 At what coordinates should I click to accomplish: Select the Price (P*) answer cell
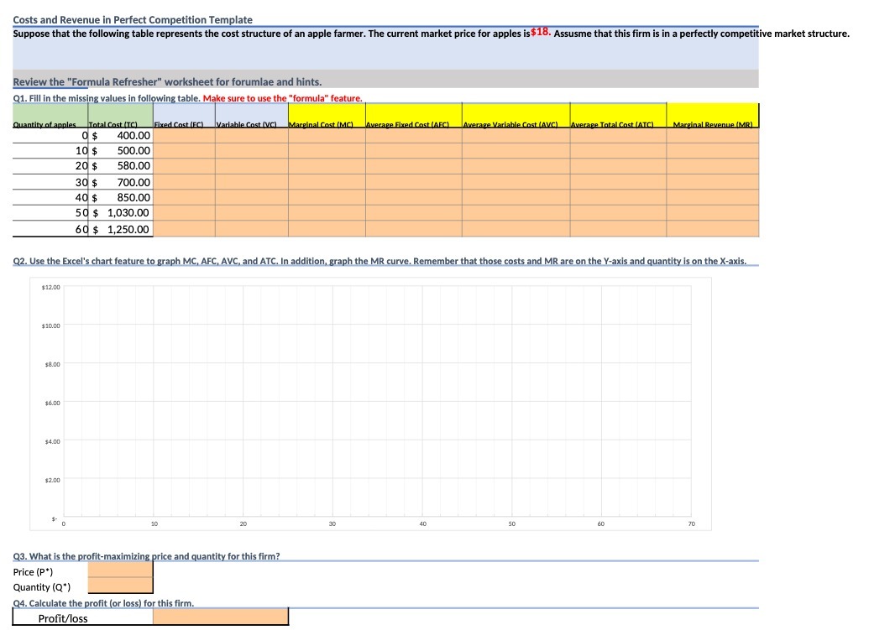point(120,570)
